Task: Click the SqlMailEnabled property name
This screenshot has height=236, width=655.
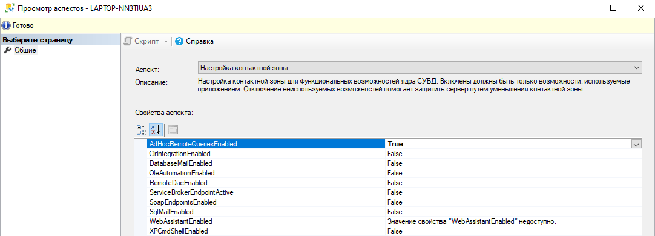Action: click(171, 212)
